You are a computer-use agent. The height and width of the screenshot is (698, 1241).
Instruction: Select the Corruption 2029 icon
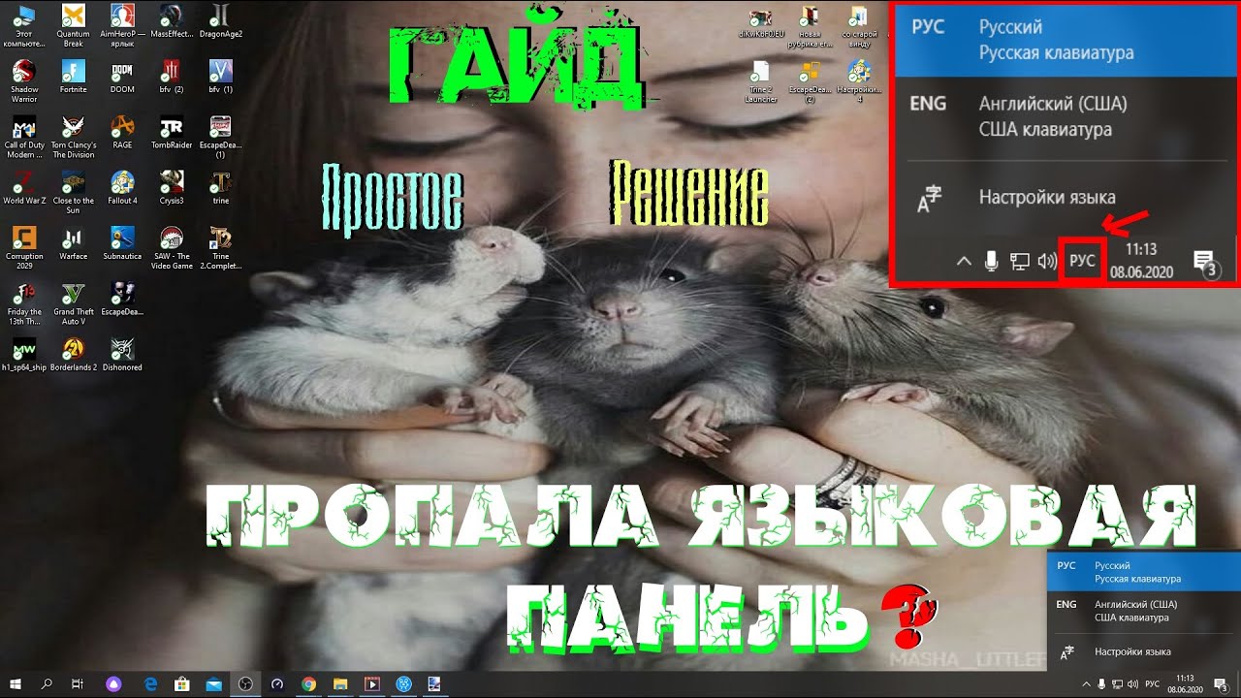tap(24, 248)
